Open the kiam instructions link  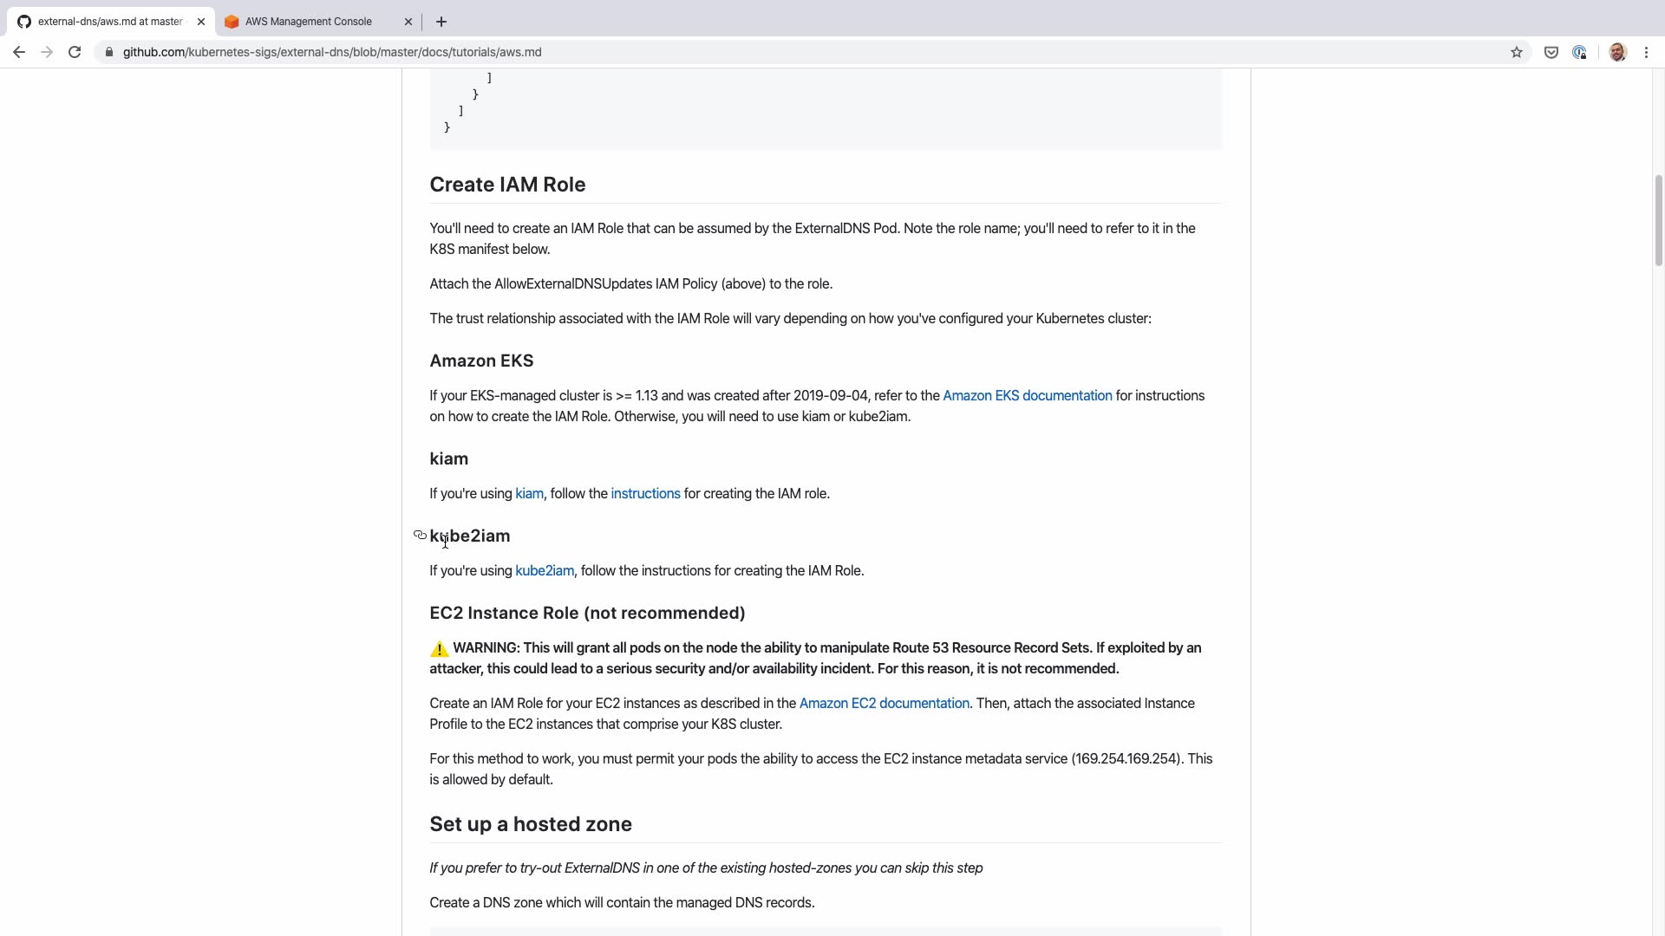click(645, 493)
